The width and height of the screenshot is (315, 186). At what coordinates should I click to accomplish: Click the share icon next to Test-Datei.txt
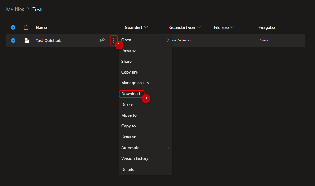click(x=103, y=40)
